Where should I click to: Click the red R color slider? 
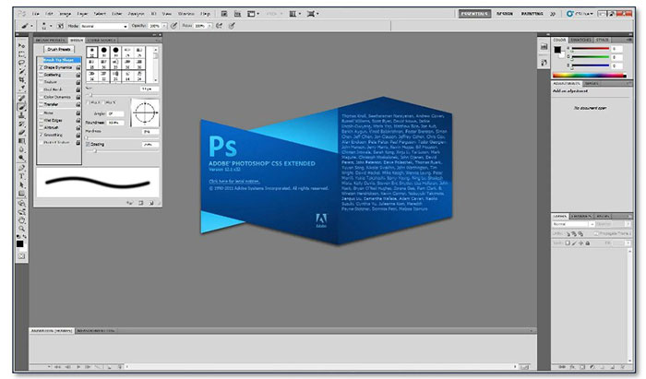590,49
